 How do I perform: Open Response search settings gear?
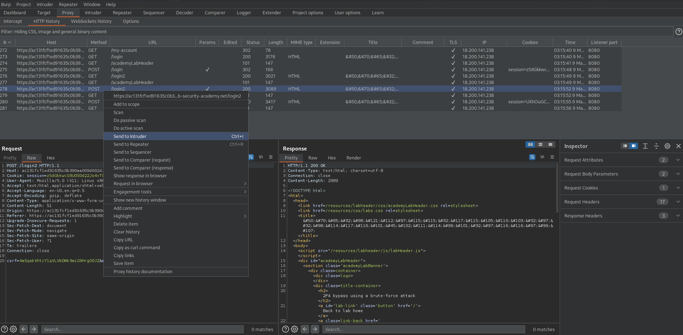294,329
